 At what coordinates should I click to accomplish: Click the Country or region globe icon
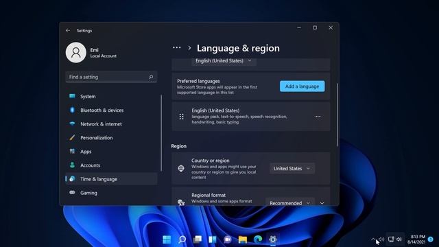181,168
